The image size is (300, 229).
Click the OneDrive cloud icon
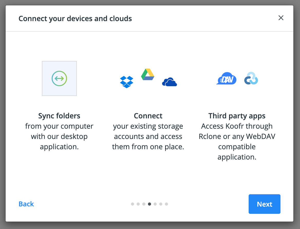coord(170,82)
